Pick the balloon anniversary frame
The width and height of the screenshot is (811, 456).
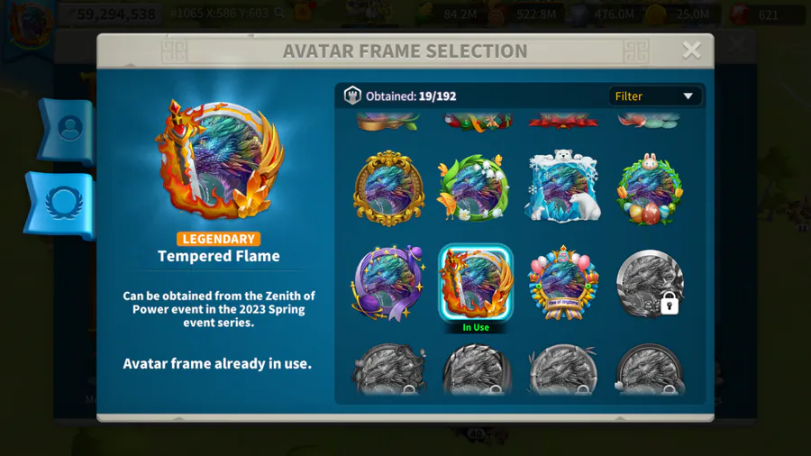tap(562, 283)
